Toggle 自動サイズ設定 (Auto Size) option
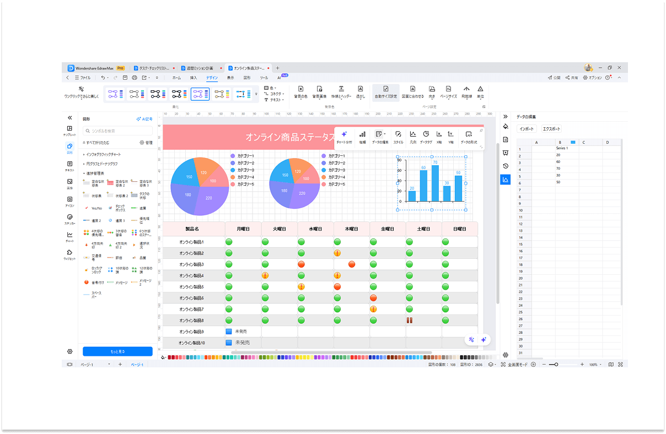666x434 pixels. tap(385, 91)
